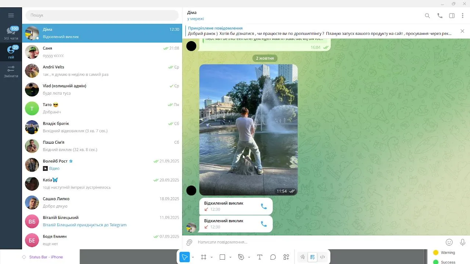Select the Rectangle shape tool

[x=222, y=257]
